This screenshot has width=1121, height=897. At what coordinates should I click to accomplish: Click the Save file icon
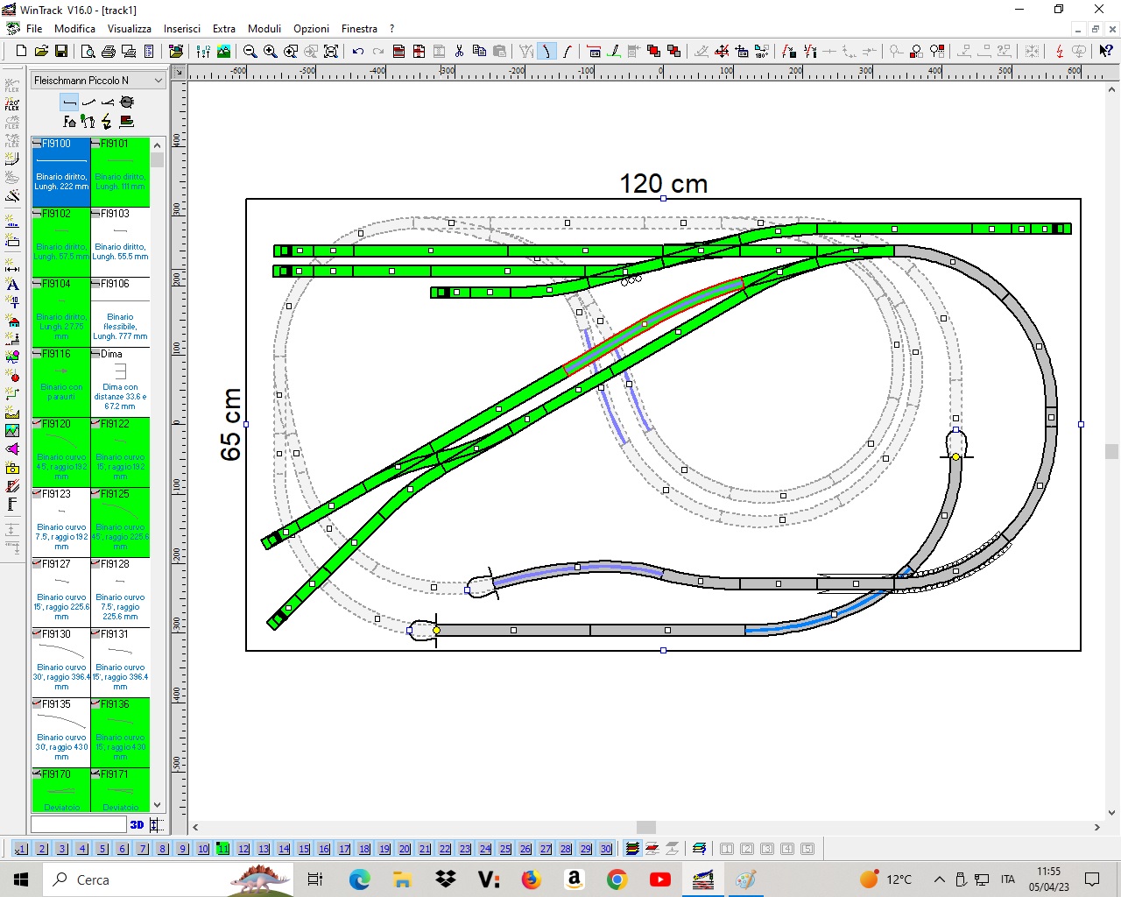point(61,52)
